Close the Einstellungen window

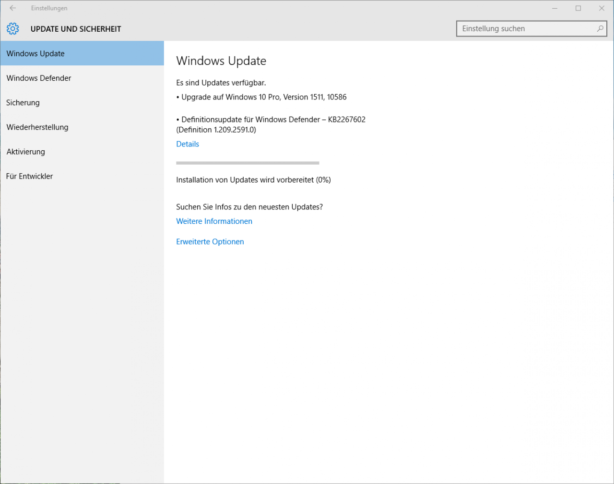coord(602,8)
